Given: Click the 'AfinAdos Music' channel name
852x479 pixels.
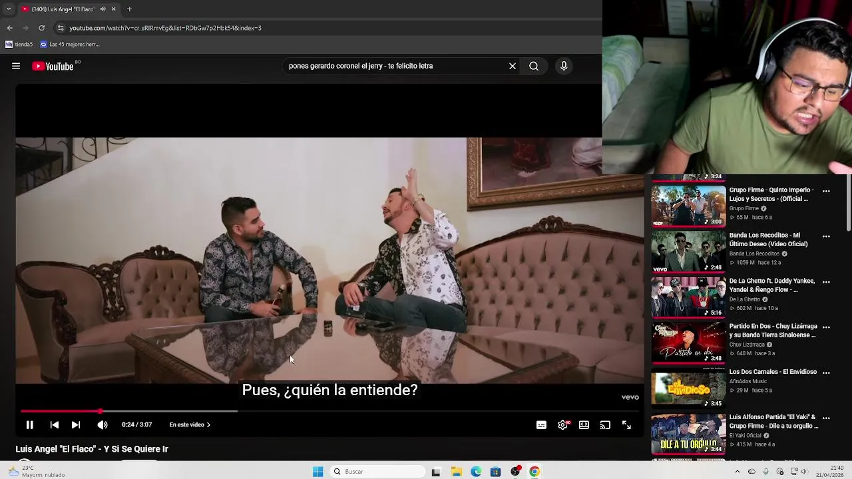Looking at the screenshot, I should 748,381.
